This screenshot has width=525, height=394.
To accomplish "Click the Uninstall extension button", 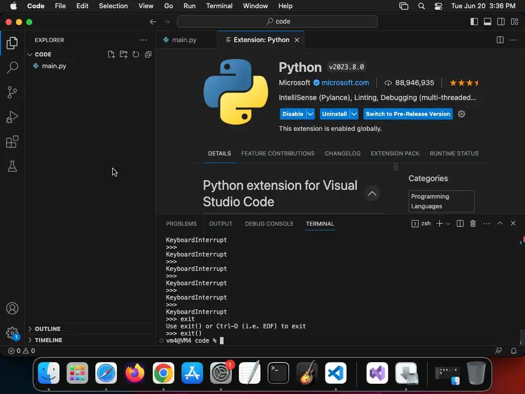I will tap(334, 114).
